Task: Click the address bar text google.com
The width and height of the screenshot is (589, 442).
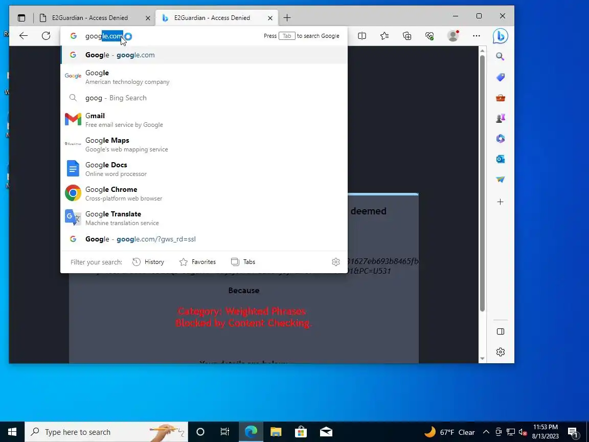Action: (x=104, y=36)
